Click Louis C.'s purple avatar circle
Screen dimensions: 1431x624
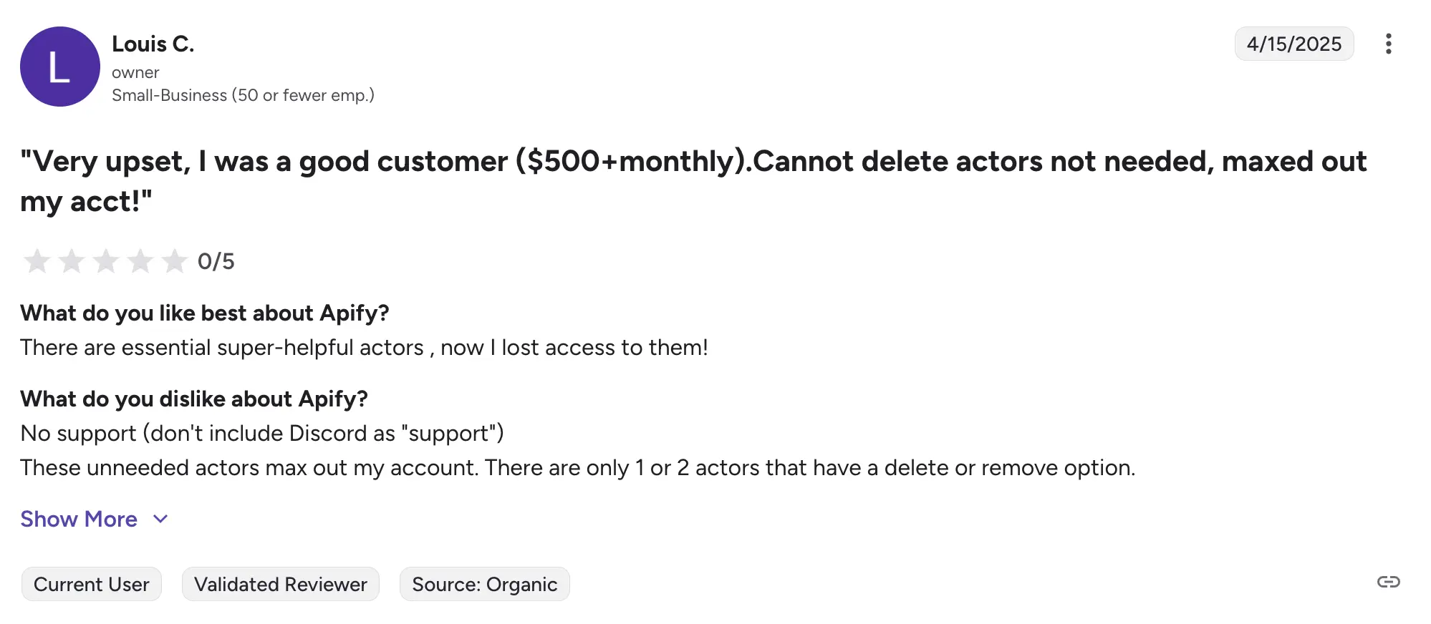pyautogui.click(x=60, y=67)
